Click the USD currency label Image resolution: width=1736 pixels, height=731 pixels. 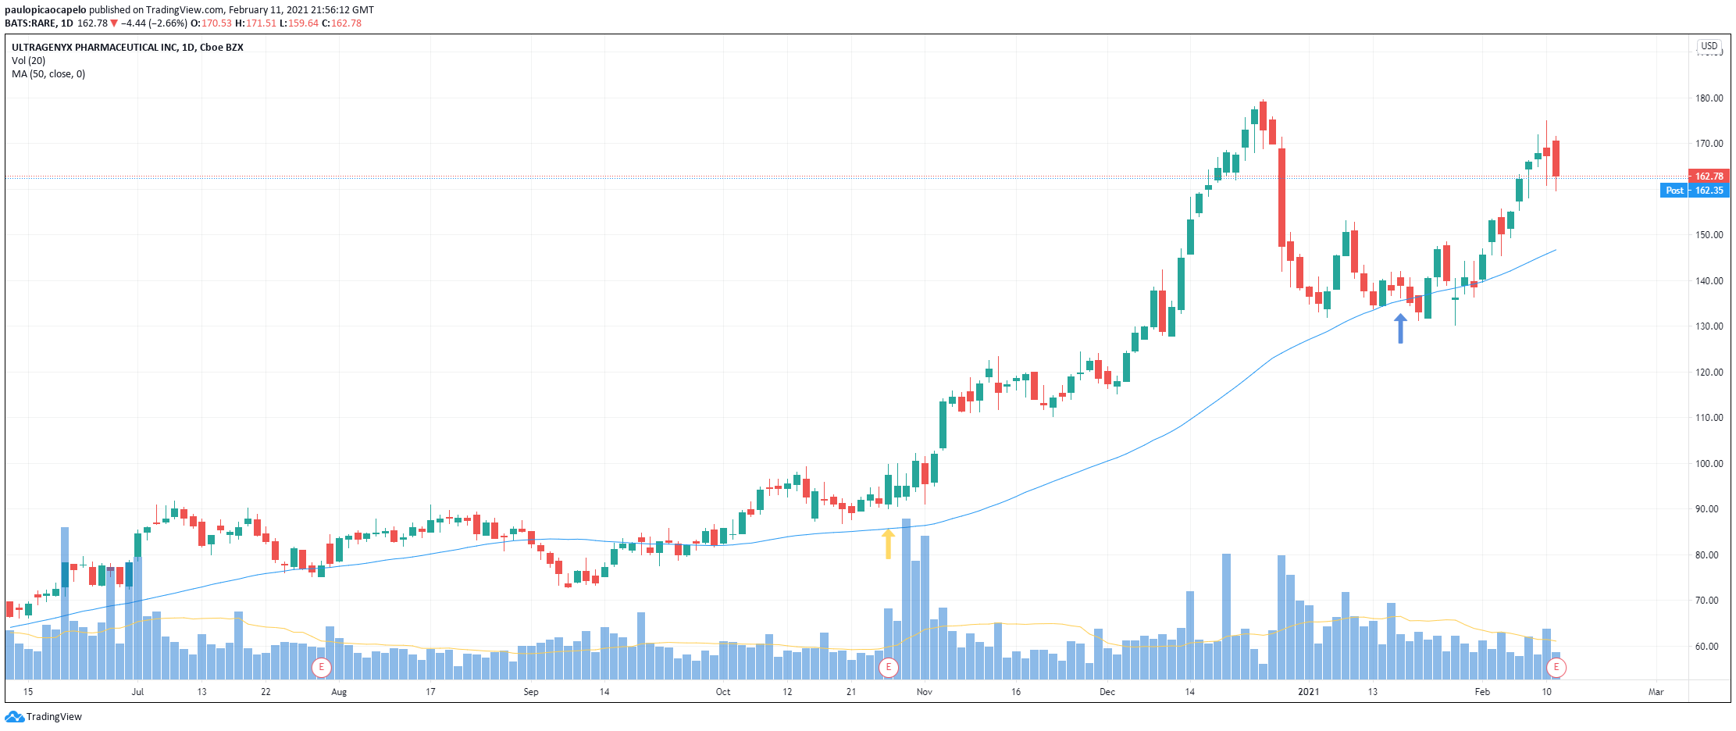point(1709,46)
